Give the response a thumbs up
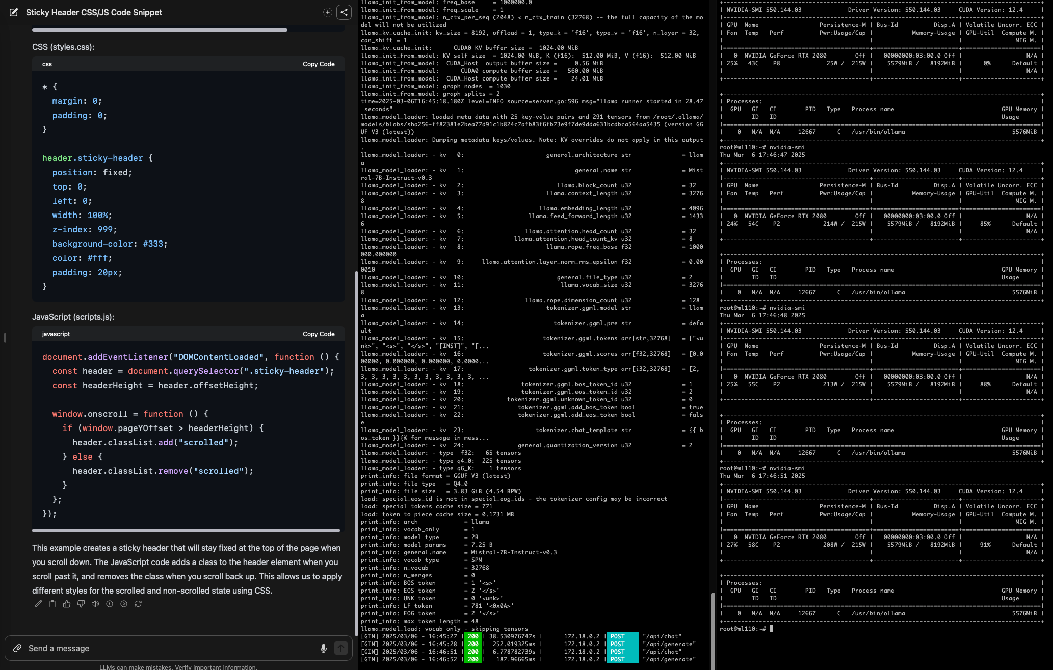This screenshot has height=670, width=1053. coord(67,604)
